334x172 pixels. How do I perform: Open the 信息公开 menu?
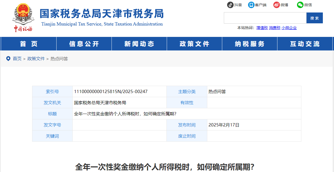(84, 44)
